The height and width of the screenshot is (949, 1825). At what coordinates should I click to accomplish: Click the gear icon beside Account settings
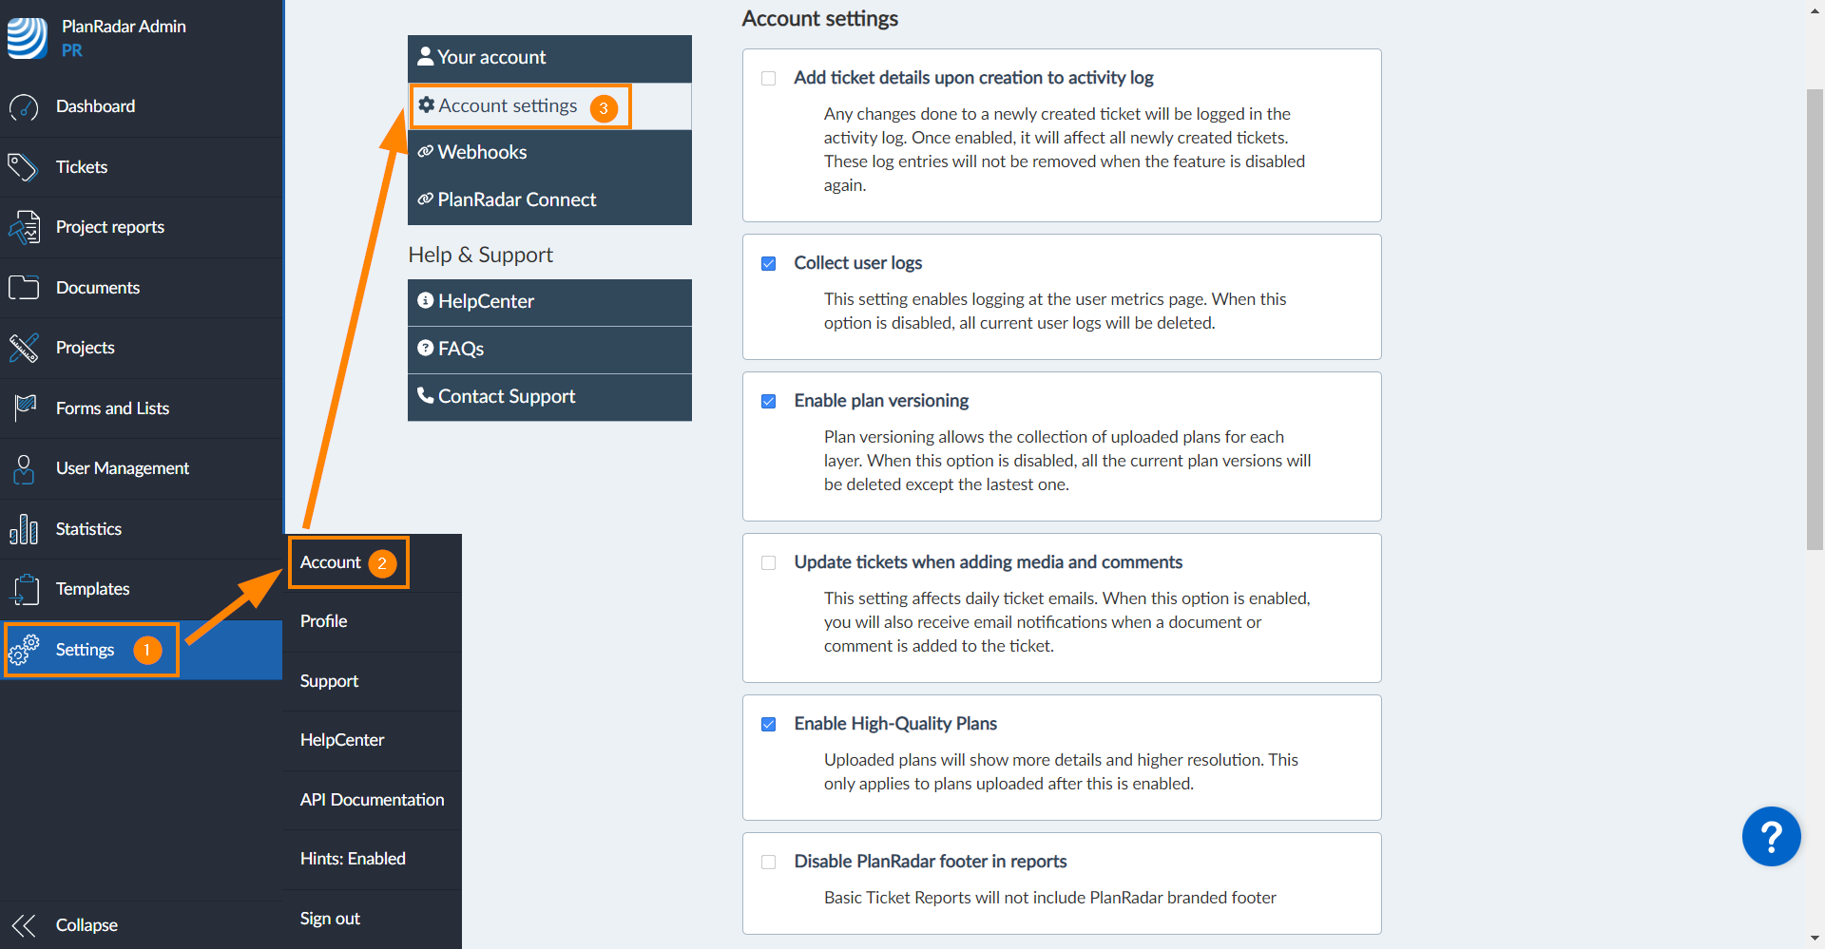click(x=427, y=104)
